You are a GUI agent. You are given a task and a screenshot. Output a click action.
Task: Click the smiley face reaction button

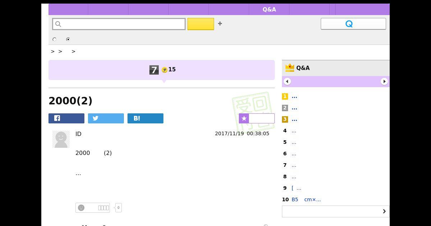pos(93,208)
